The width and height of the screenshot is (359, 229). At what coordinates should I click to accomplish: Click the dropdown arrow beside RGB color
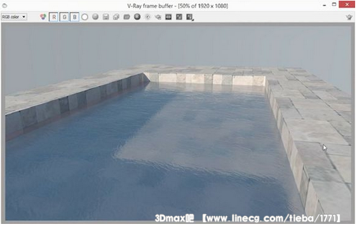coord(24,17)
